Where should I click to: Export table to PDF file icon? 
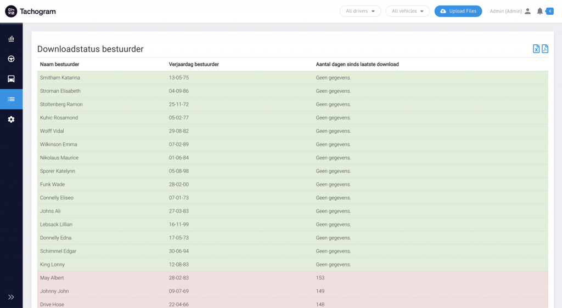[x=545, y=49]
